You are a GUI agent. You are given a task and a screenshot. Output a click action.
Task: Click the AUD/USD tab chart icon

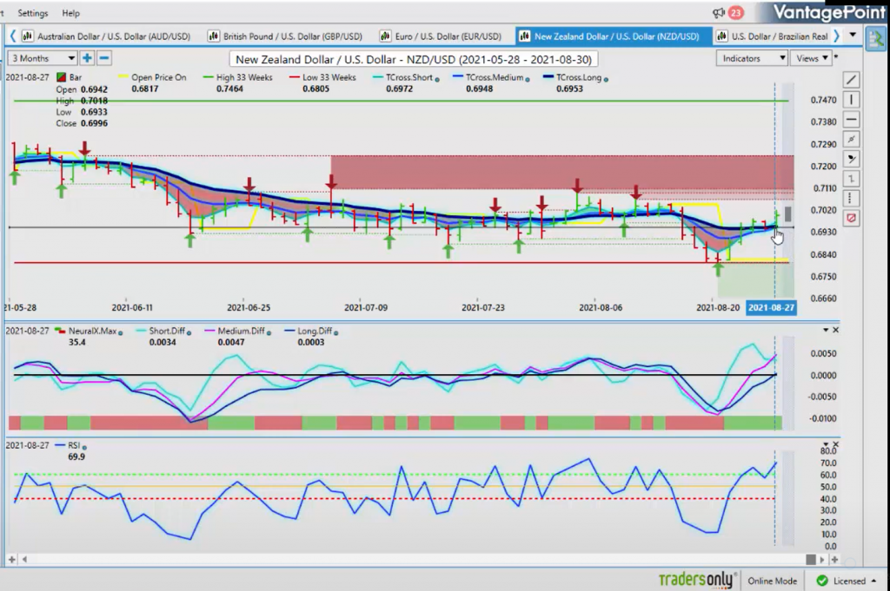click(x=27, y=36)
